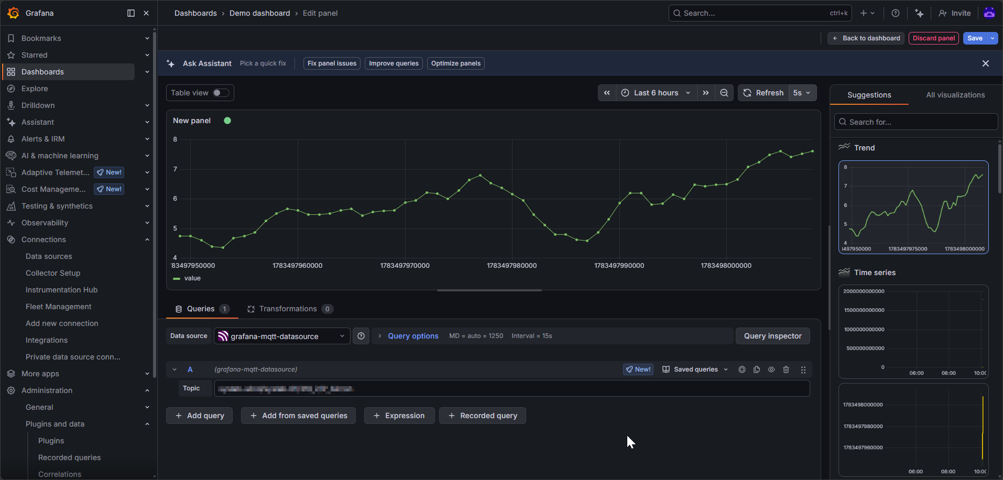Open the Last 6 hours time picker
Screen dimensions: 1003x480
point(657,93)
